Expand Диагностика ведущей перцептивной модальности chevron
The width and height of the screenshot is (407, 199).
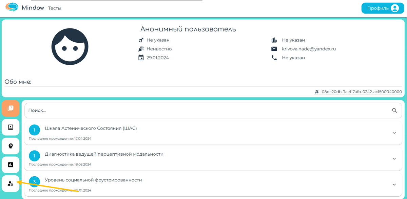(394, 159)
